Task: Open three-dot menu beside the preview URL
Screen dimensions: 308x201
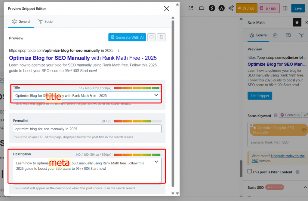Action: [x=118, y=50]
